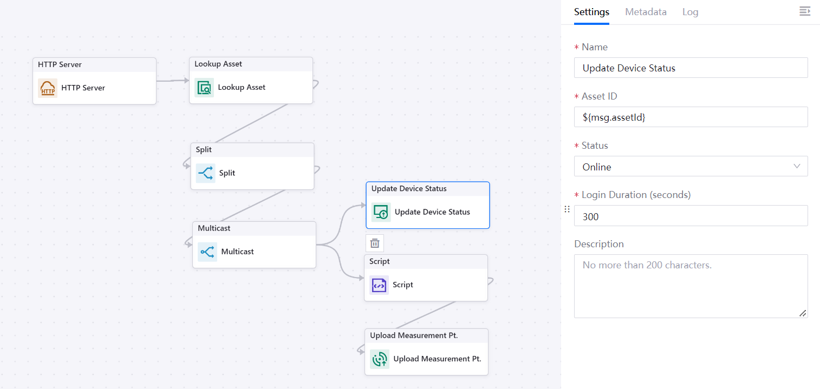Delete the selected node with trash icon
The height and width of the screenshot is (389, 820).
375,243
